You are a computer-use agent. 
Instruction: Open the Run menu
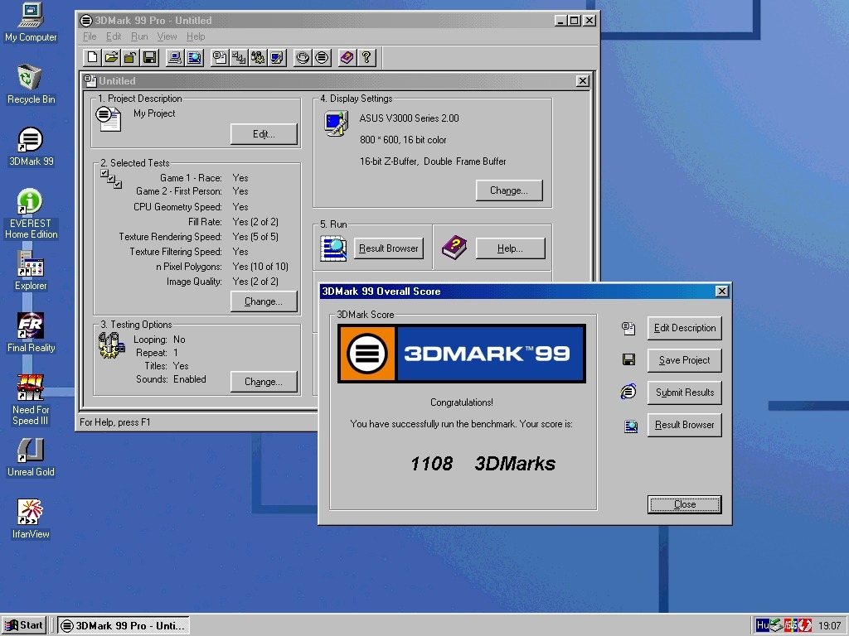point(139,36)
